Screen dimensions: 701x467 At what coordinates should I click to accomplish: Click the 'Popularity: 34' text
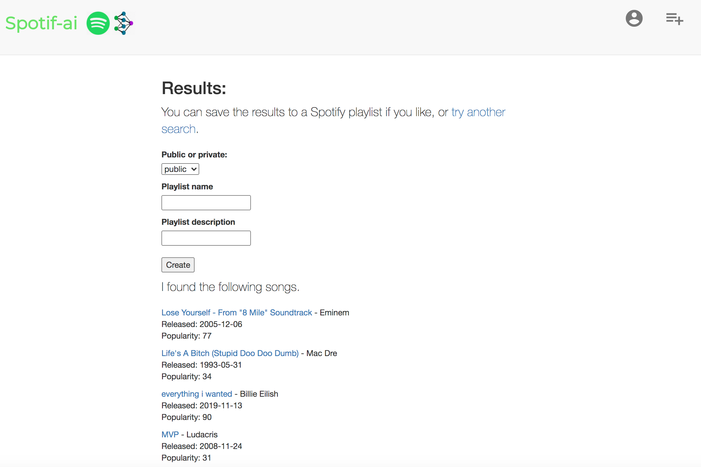coord(186,377)
